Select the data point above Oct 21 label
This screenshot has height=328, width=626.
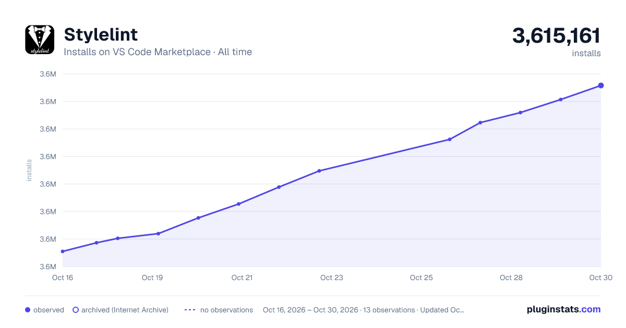[x=238, y=204]
